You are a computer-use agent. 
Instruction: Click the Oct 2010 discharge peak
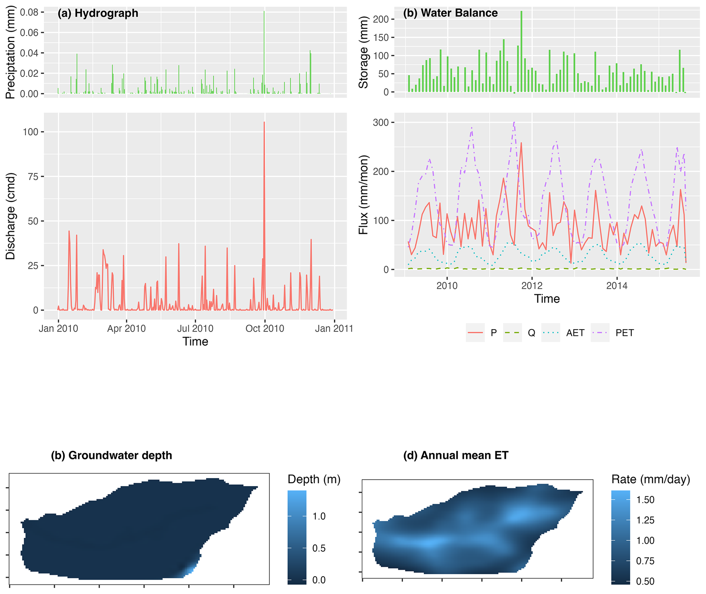click(264, 123)
